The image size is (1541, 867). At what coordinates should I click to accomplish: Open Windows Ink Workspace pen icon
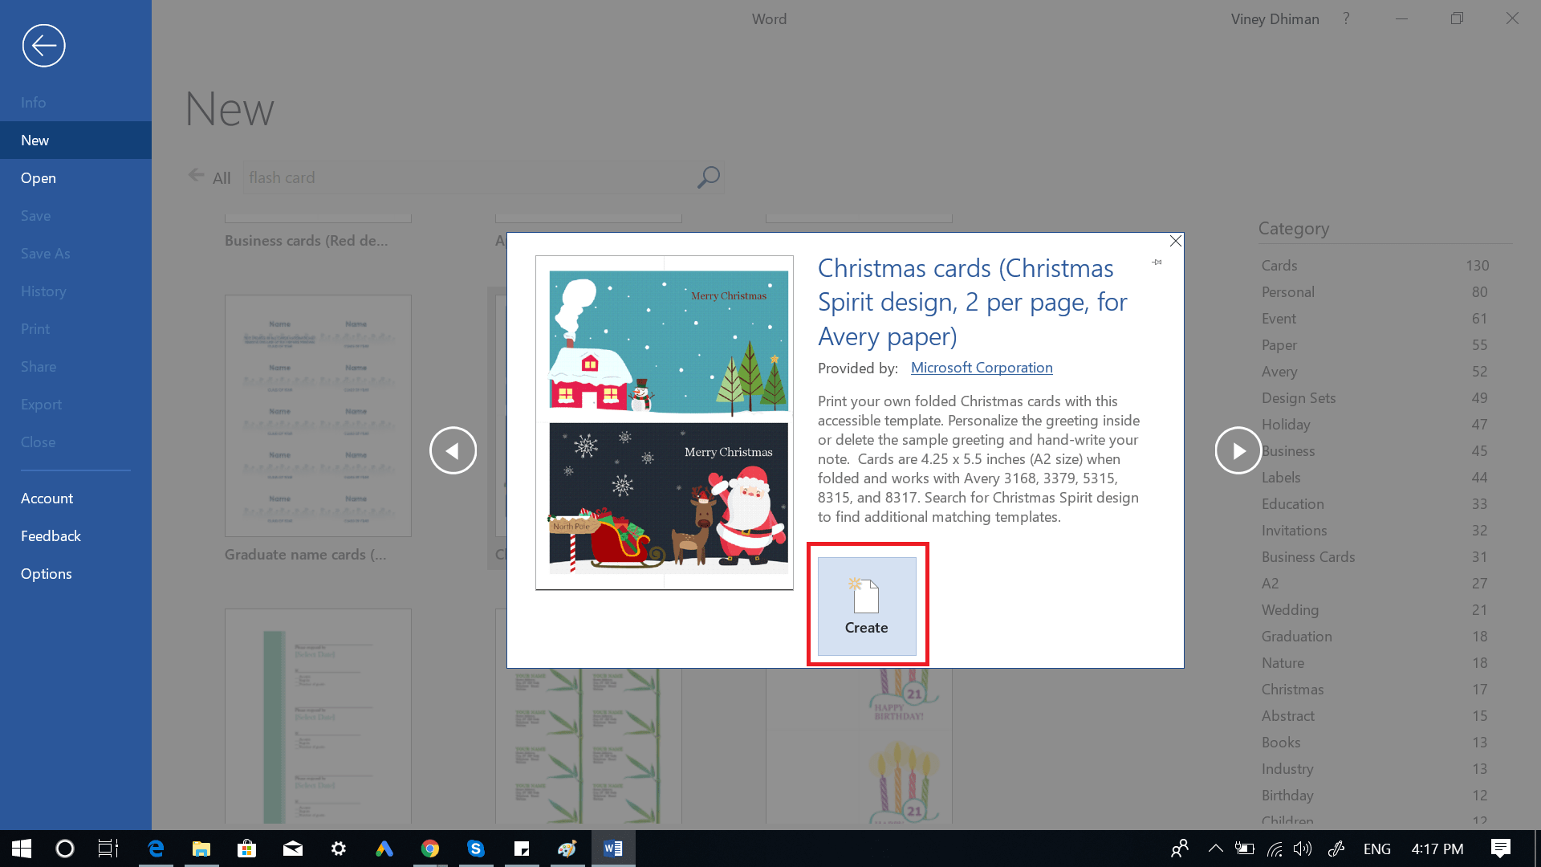[1336, 849]
